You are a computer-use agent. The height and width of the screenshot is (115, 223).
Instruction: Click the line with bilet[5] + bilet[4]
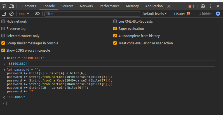click(47, 73)
